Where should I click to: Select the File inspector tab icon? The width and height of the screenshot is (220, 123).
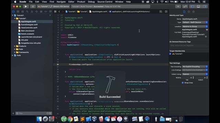click(x=184, y=12)
